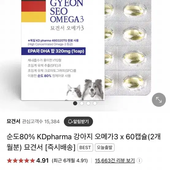Select the first carousel dot indicator
The height and width of the screenshot is (170, 170).
pyautogui.click(x=75, y=103)
